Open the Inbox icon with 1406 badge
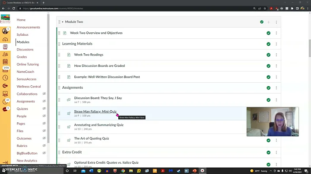The width and height of the screenshot is (311, 174). point(5,70)
